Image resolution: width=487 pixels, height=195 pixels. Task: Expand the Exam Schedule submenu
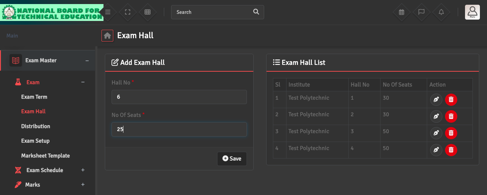83,170
